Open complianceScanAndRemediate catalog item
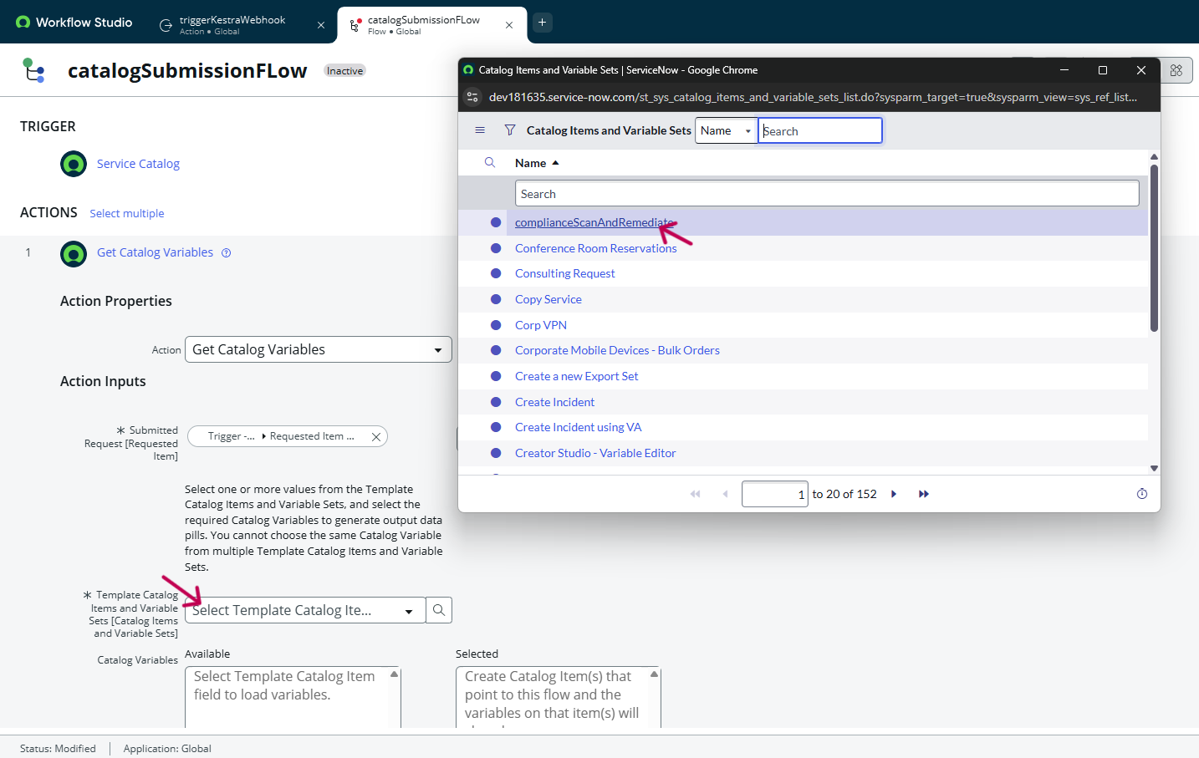Screen dimensions: 1199x758 pos(594,222)
